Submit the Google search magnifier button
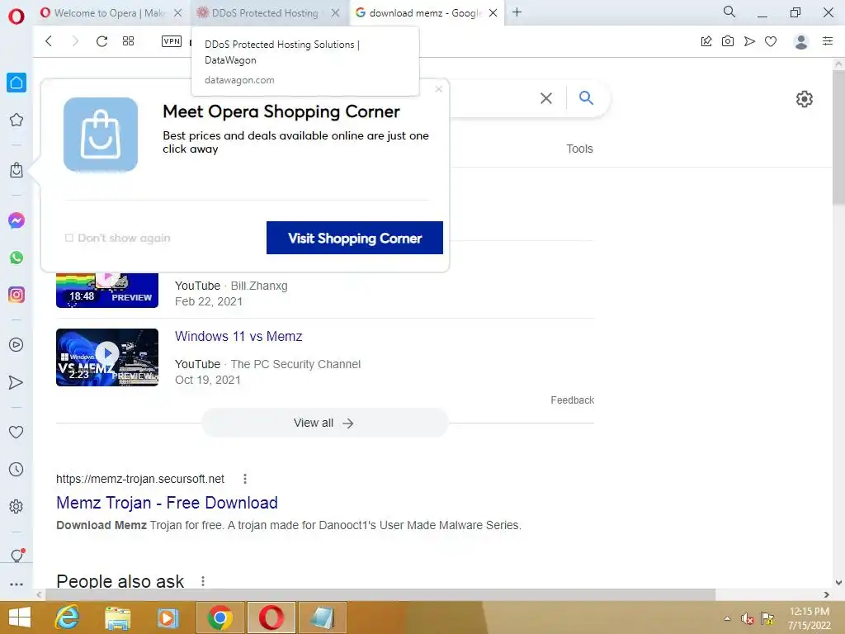 (x=586, y=97)
